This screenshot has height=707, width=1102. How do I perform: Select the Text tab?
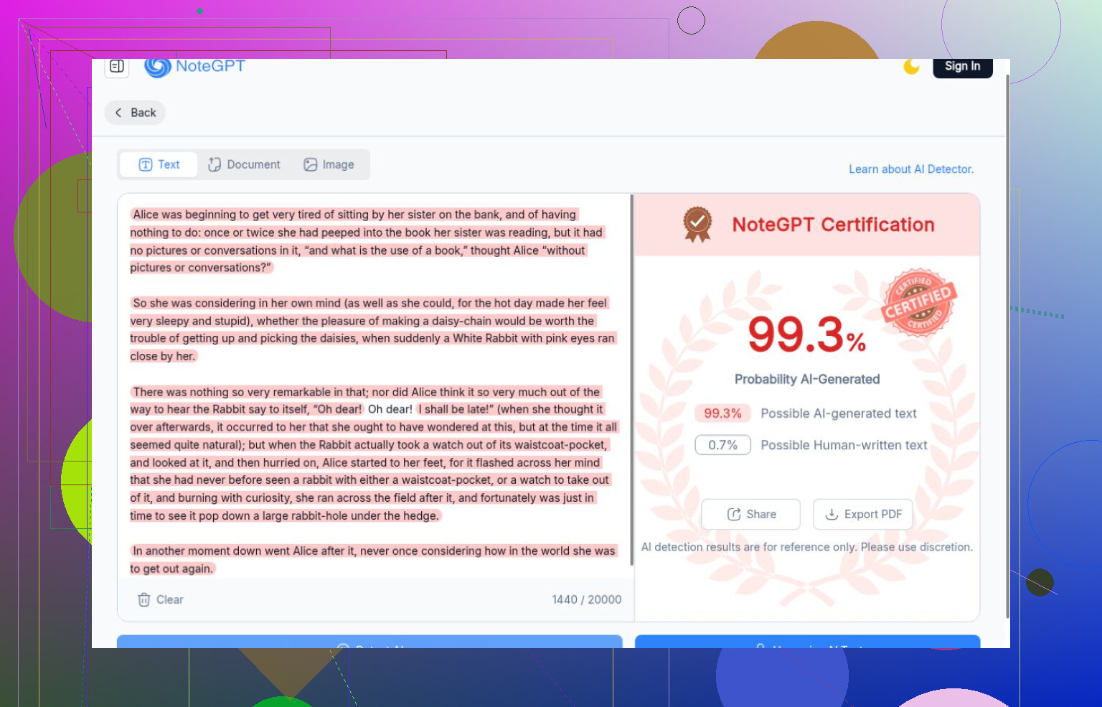pyautogui.click(x=159, y=164)
